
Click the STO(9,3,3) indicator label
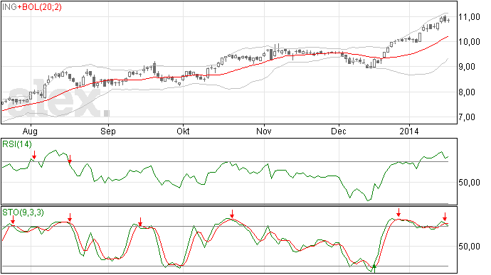point(23,212)
